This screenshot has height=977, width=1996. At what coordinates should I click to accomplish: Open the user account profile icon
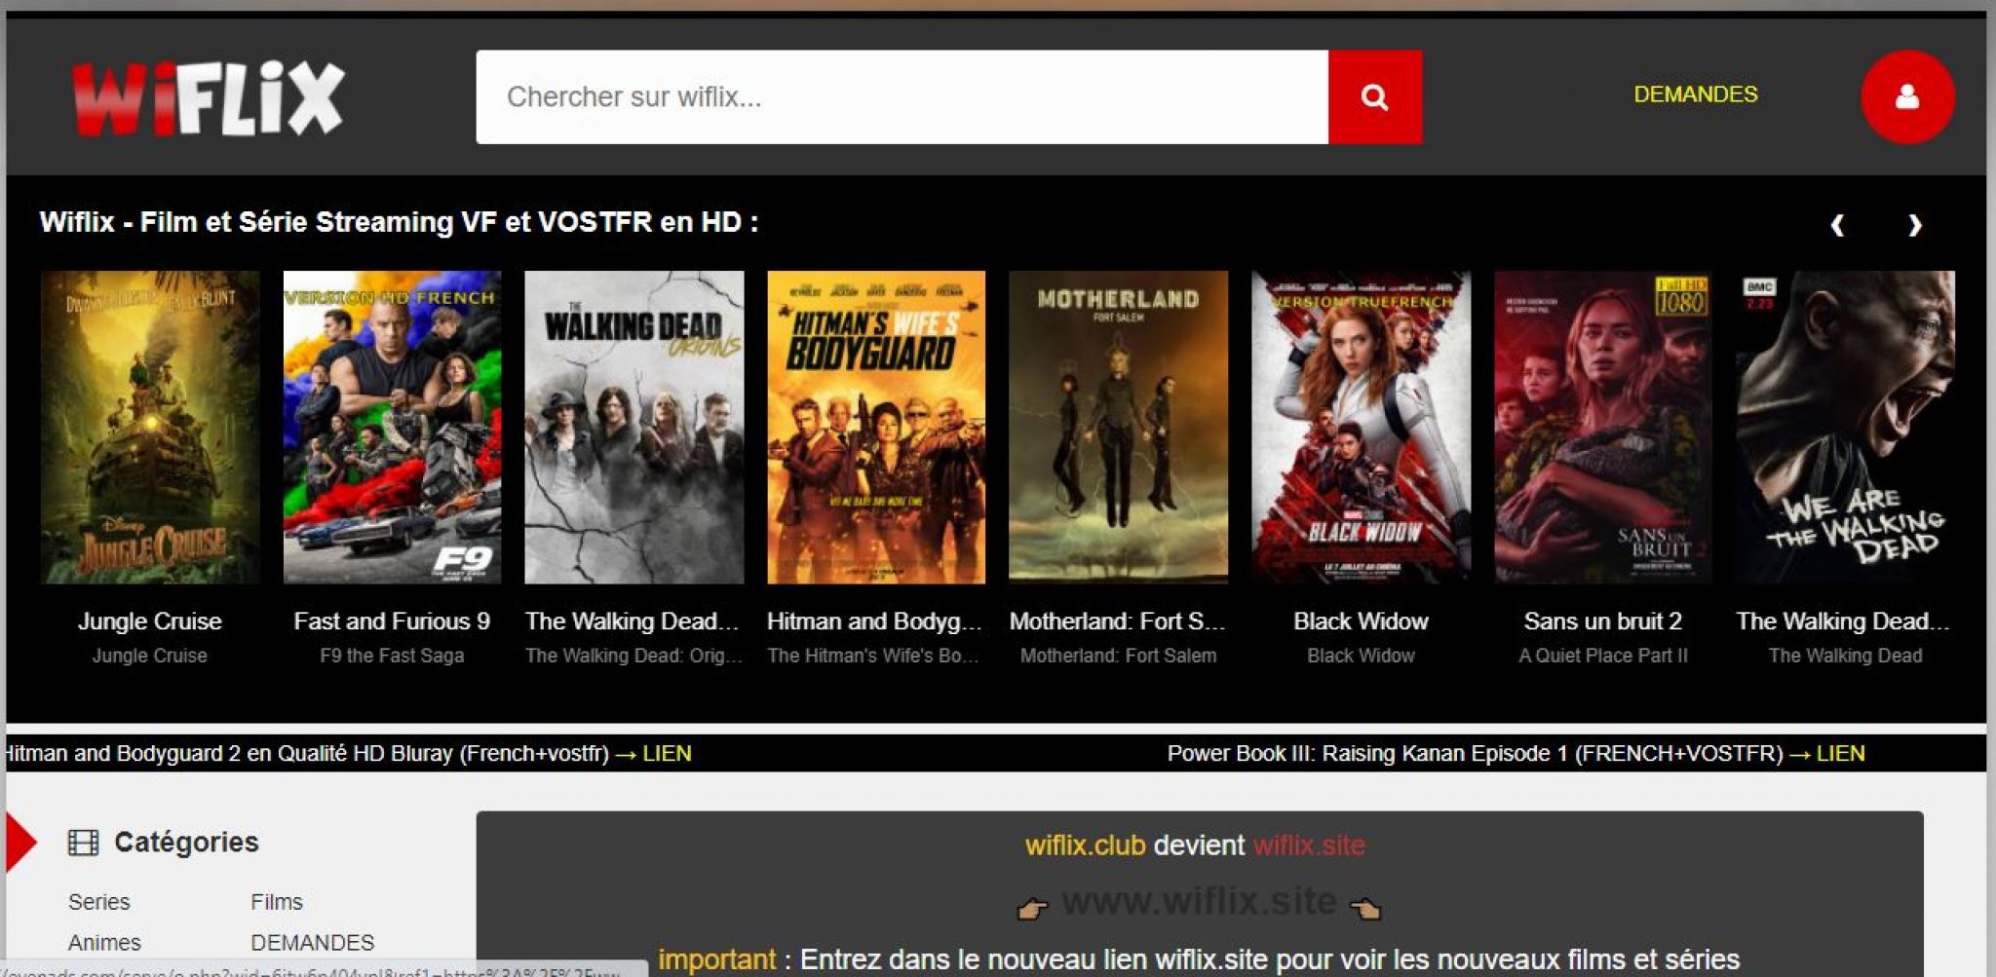pyautogui.click(x=1907, y=96)
